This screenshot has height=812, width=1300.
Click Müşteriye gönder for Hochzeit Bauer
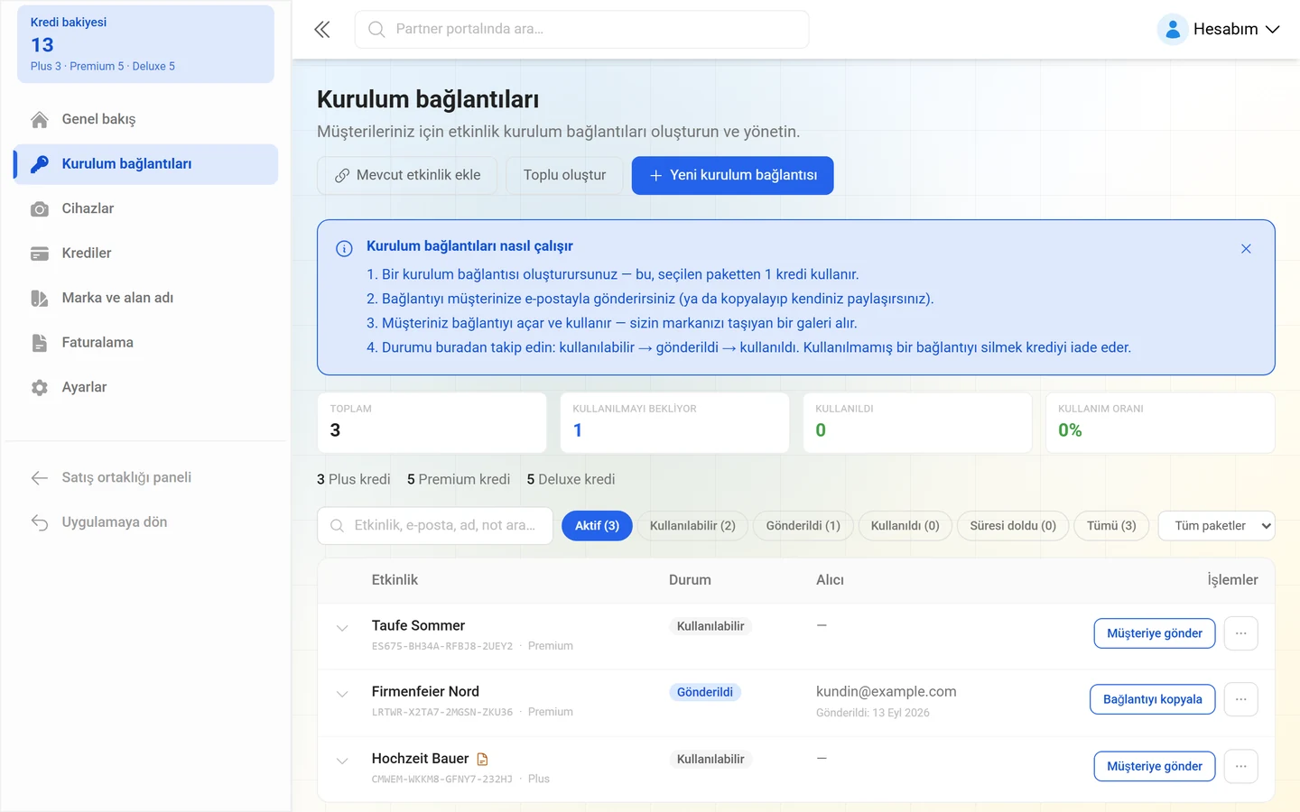point(1155,766)
